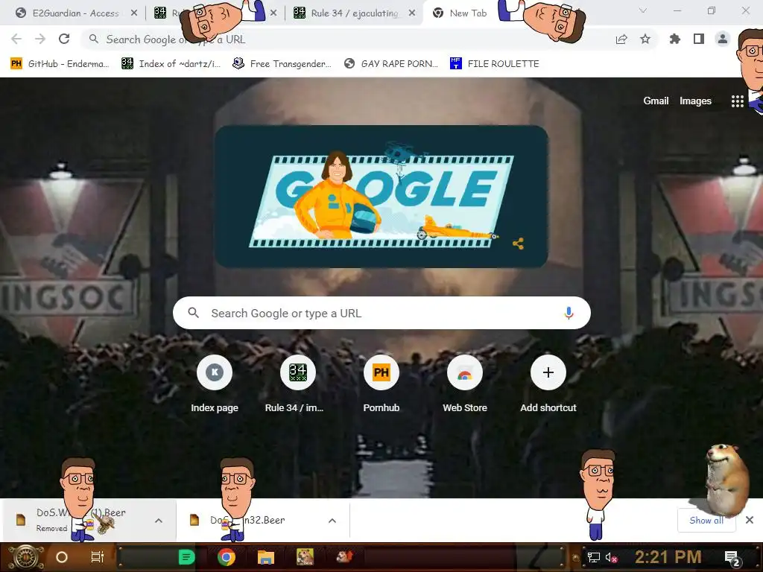Click the muted volume tray icon
The height and width of the screenshot is (572, 763).
click(x=611, y=557)
